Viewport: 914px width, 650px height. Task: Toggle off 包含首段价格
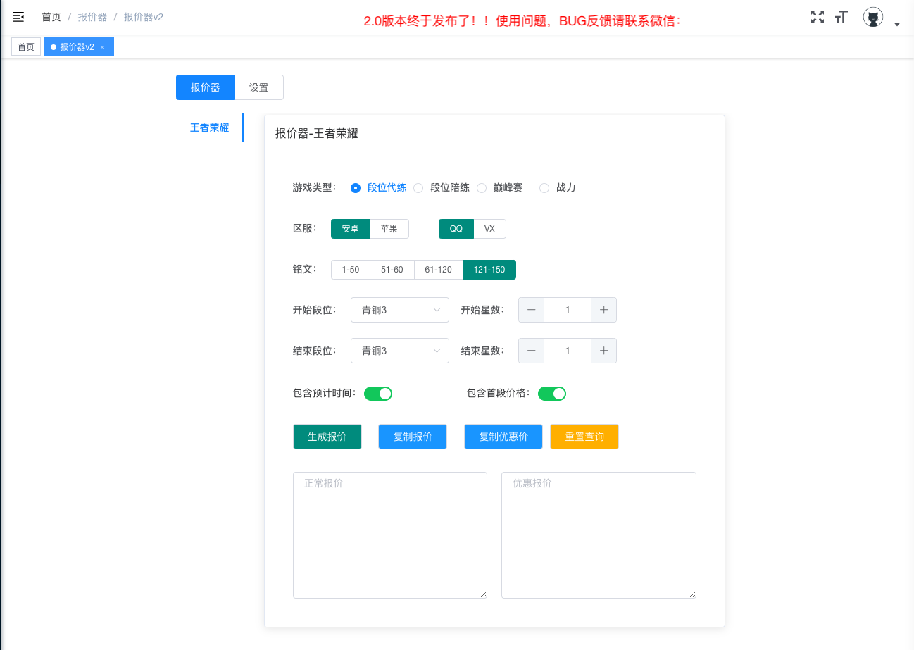point(552,393)
